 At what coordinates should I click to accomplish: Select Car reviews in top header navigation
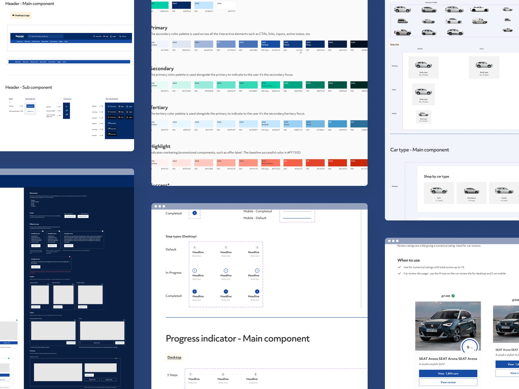click(54, 42)
